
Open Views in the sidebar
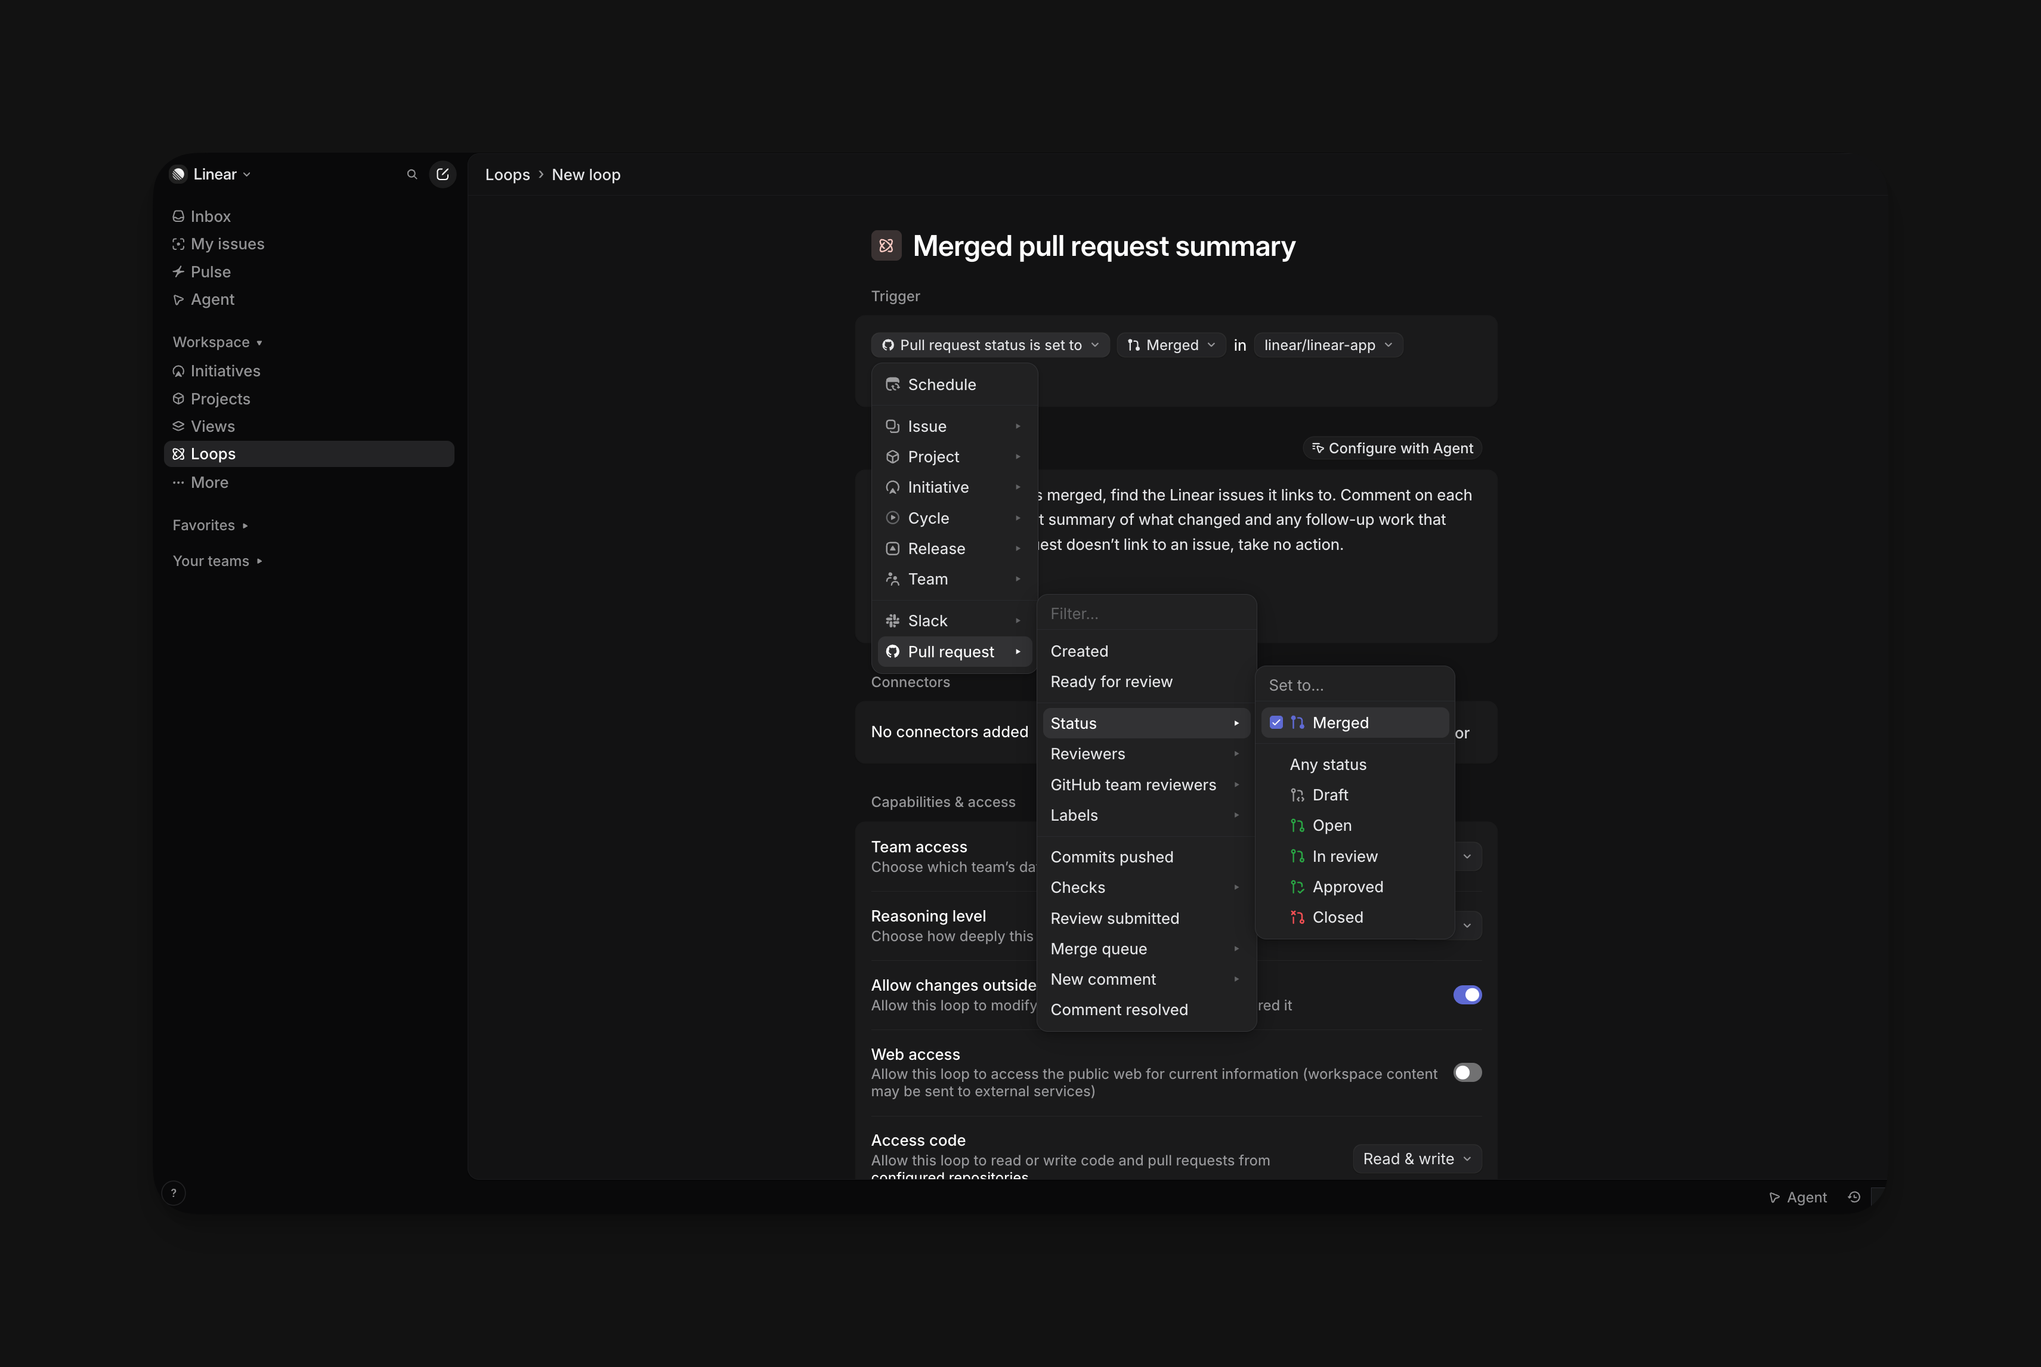[x=308, y=426]
